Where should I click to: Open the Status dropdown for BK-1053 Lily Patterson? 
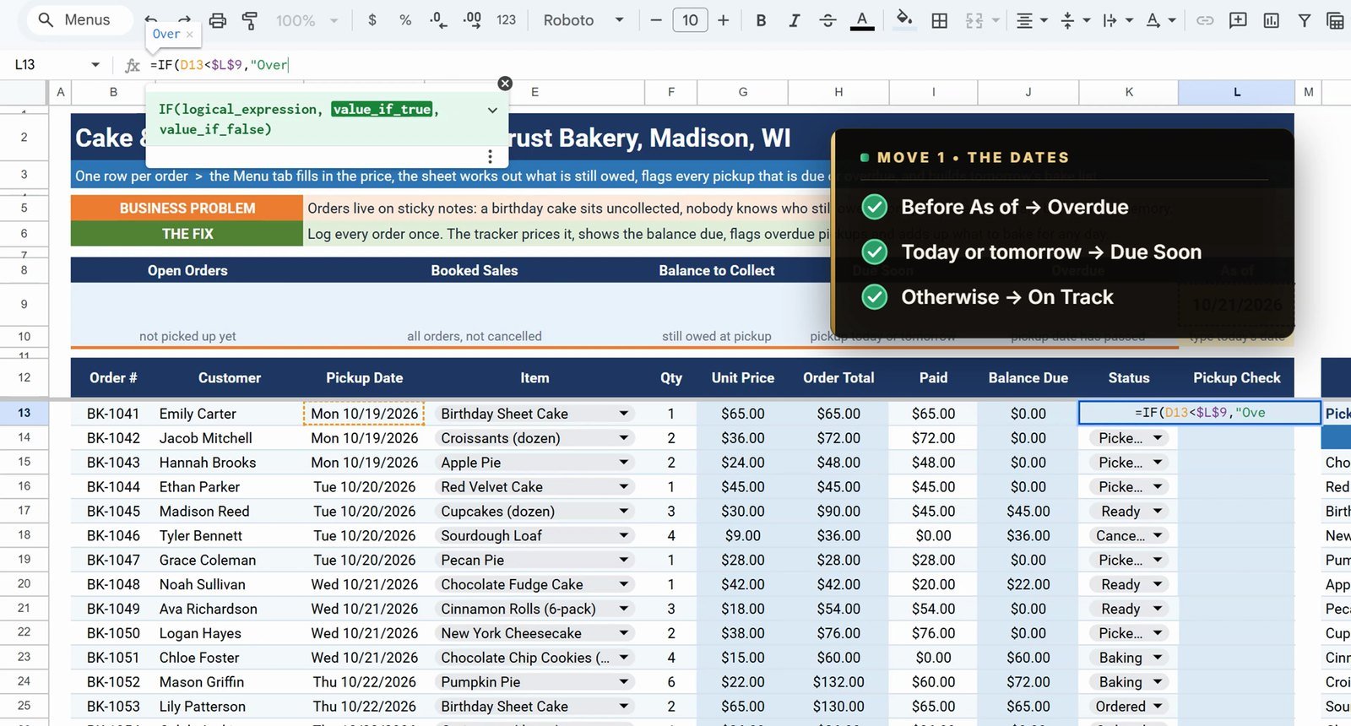pos(1158,706)
